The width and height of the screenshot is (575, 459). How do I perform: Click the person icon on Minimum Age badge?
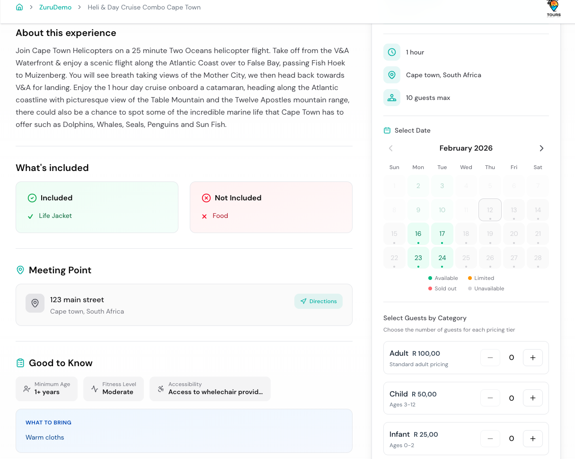coord(26,388)
